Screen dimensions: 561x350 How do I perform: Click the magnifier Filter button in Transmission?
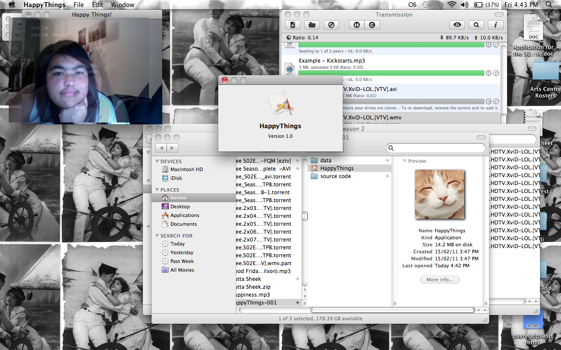coord(476,25)
